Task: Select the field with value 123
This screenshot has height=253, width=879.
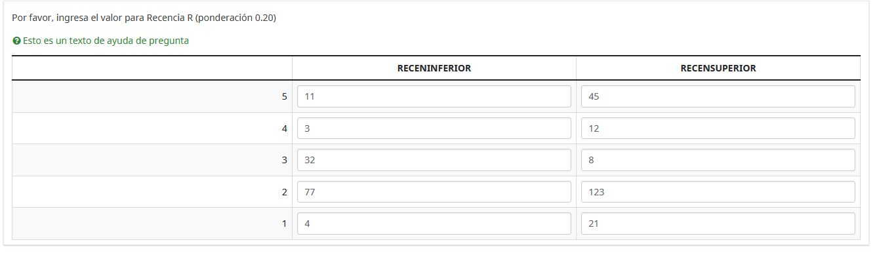Action: pos(718,192)
